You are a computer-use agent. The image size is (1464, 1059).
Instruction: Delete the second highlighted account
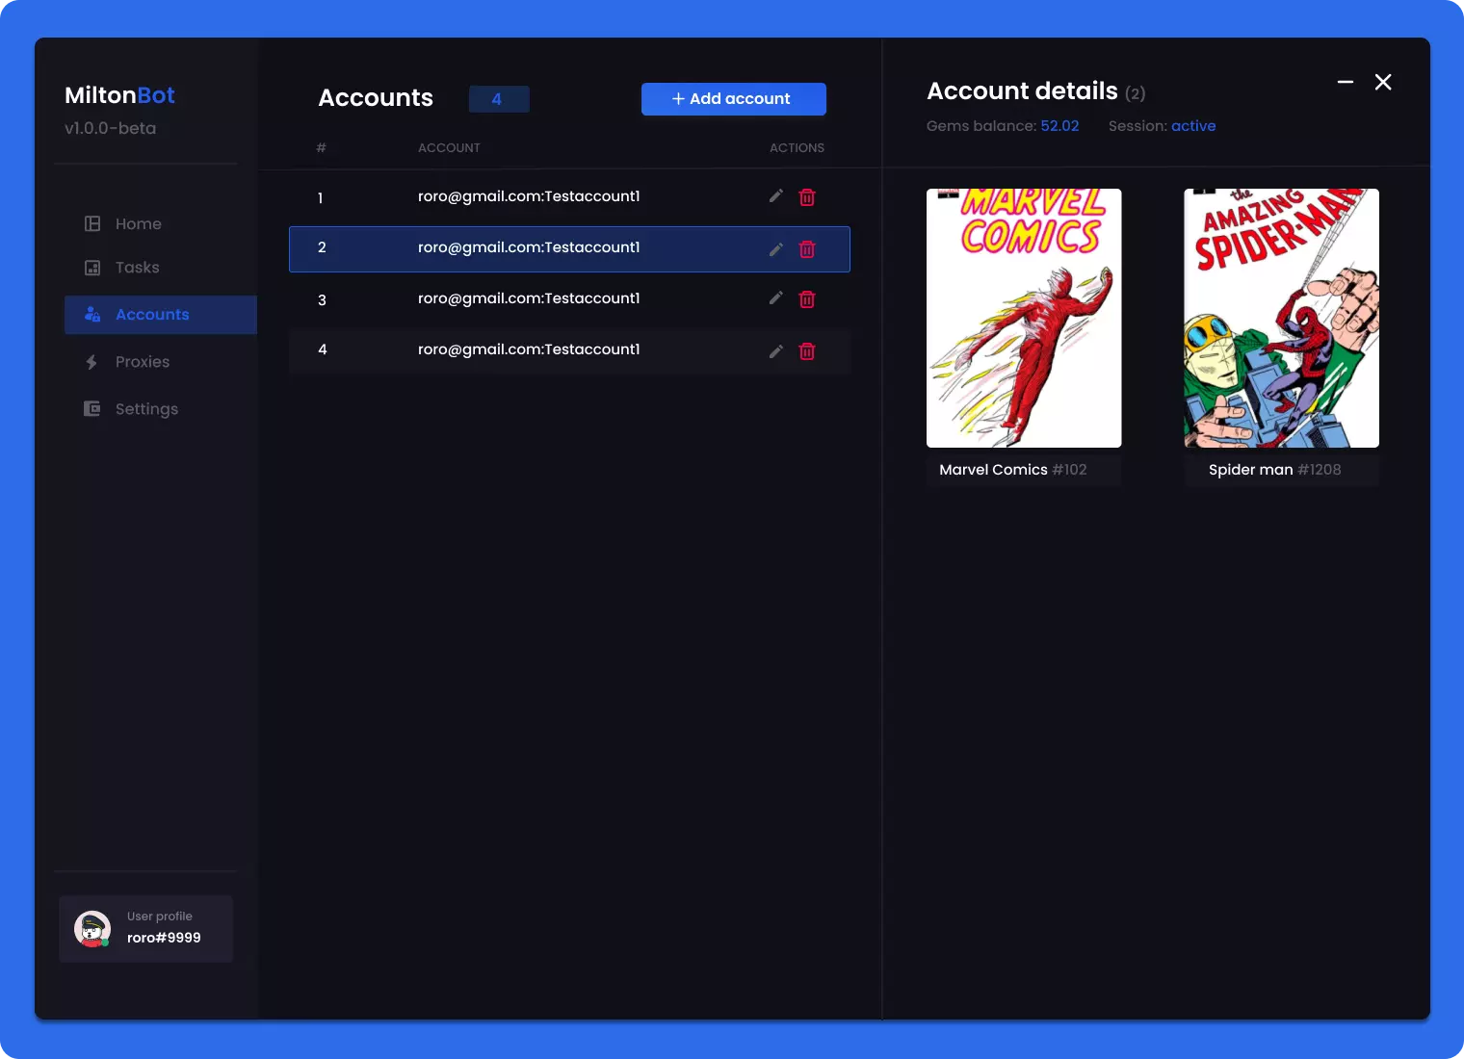point(807,248)
